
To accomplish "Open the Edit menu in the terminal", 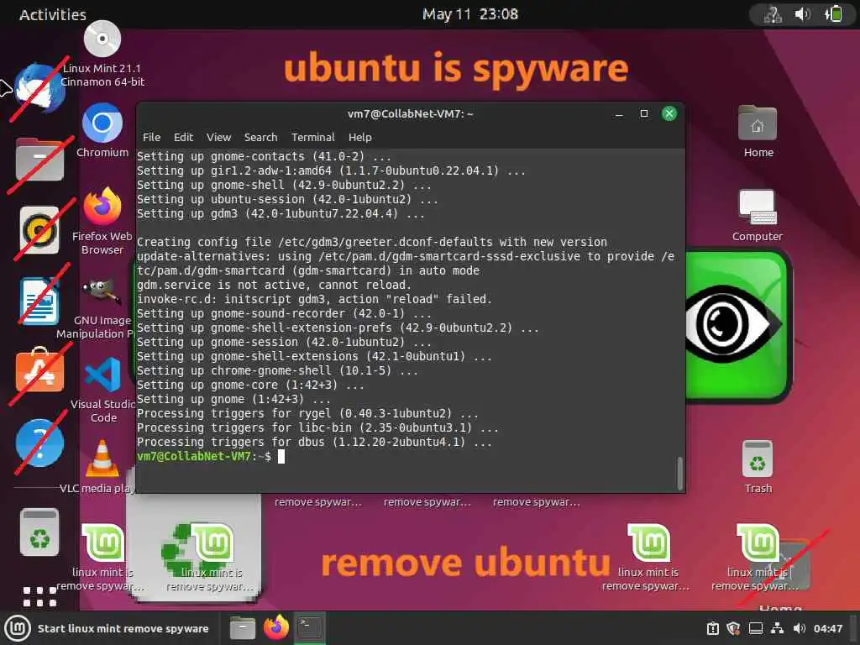I will click(x=183, y=137).
